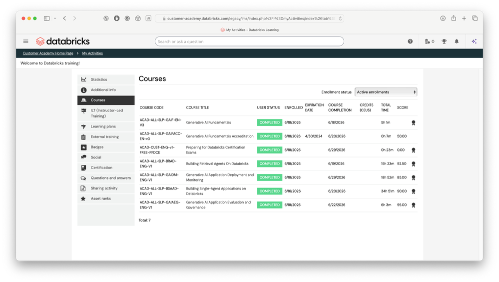Open Social section

click(x=106, y=157)
